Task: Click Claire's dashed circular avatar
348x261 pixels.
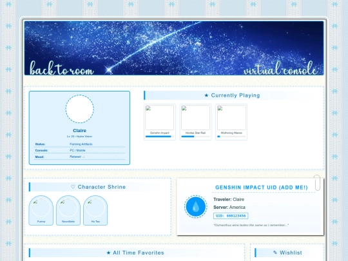Action: 79,109
